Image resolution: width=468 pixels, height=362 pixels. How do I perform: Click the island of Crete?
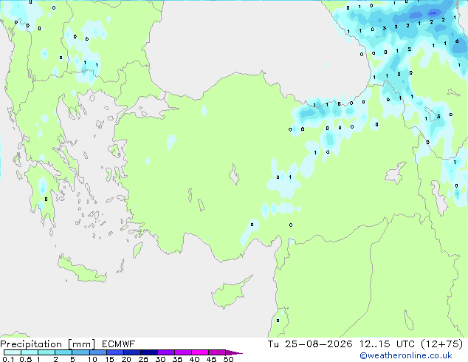pos(81,269)
